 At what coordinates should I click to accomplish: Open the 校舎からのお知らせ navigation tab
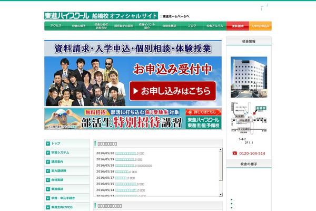pos(101,26)
